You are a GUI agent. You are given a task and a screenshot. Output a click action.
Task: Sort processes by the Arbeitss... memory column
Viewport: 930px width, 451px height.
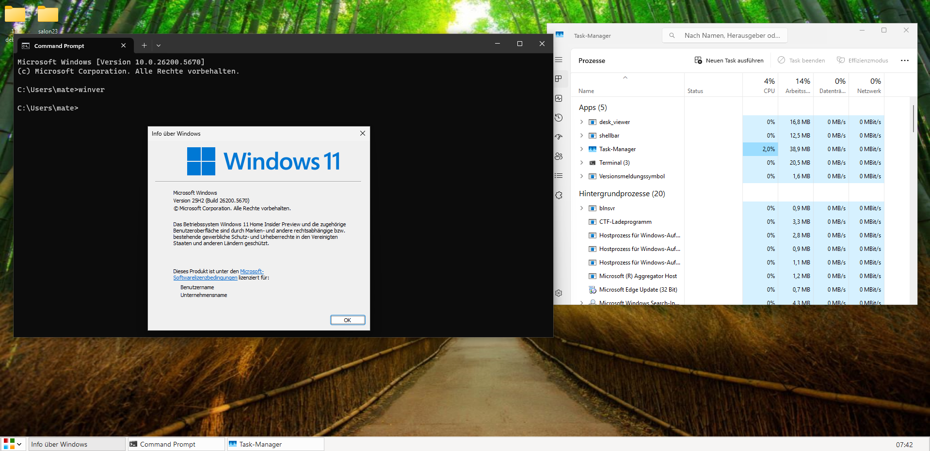[796, 85]
